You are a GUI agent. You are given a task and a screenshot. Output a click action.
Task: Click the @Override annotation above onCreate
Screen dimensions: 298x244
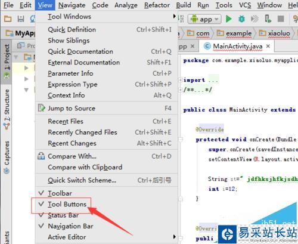tap(210, 129)
